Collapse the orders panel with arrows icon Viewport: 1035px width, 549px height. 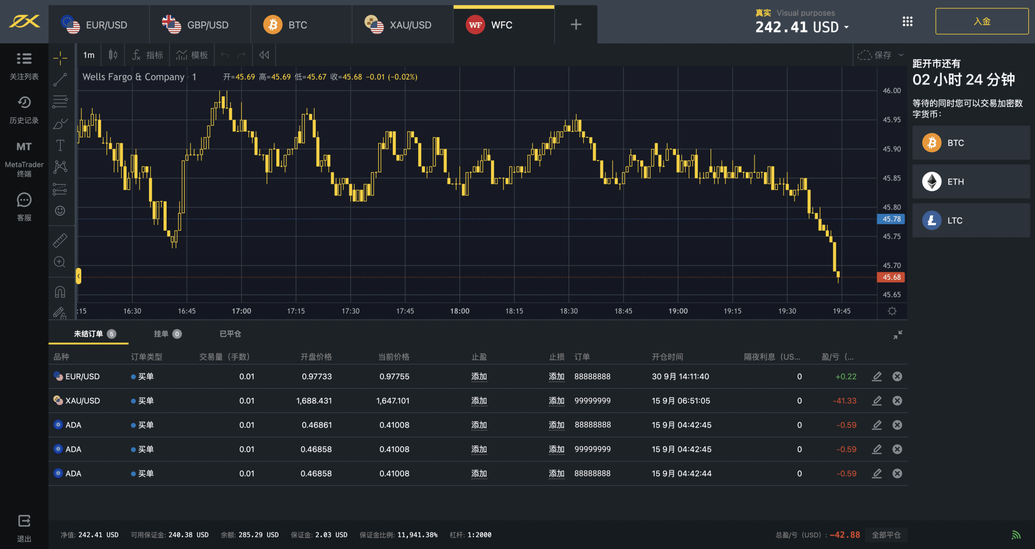coord(898,335)
